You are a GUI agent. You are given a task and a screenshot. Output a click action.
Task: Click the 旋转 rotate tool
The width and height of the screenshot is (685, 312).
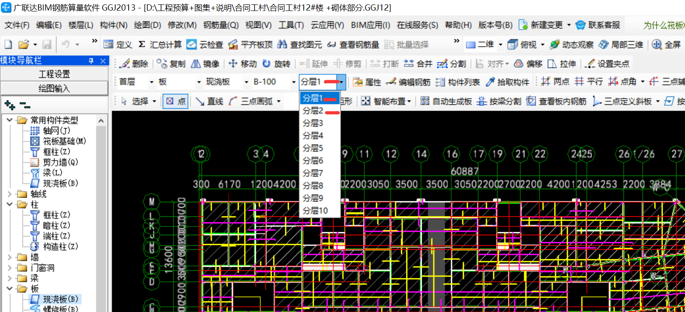pyautogui.click(x=276, y=64)
